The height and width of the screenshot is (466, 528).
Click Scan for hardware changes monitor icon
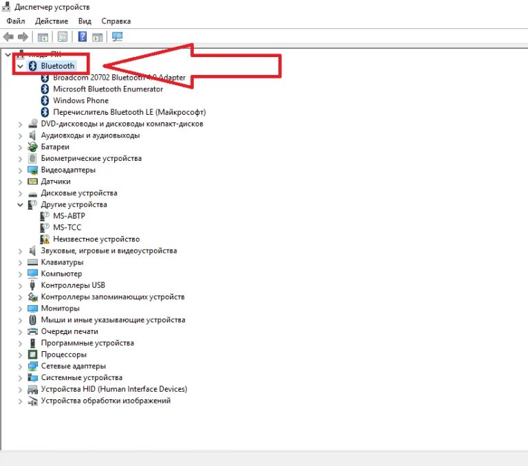click(118, 36)
